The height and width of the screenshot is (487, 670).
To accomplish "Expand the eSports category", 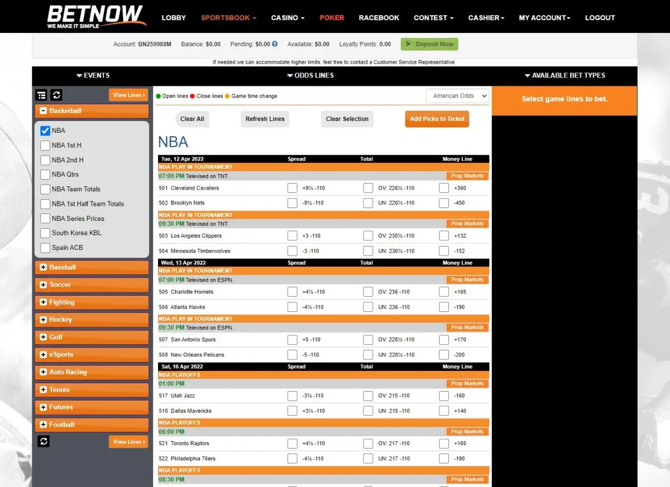I will tap(43, 355).
